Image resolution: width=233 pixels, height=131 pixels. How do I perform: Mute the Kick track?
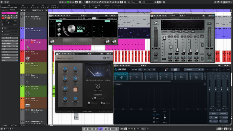(x=26, y=52)
